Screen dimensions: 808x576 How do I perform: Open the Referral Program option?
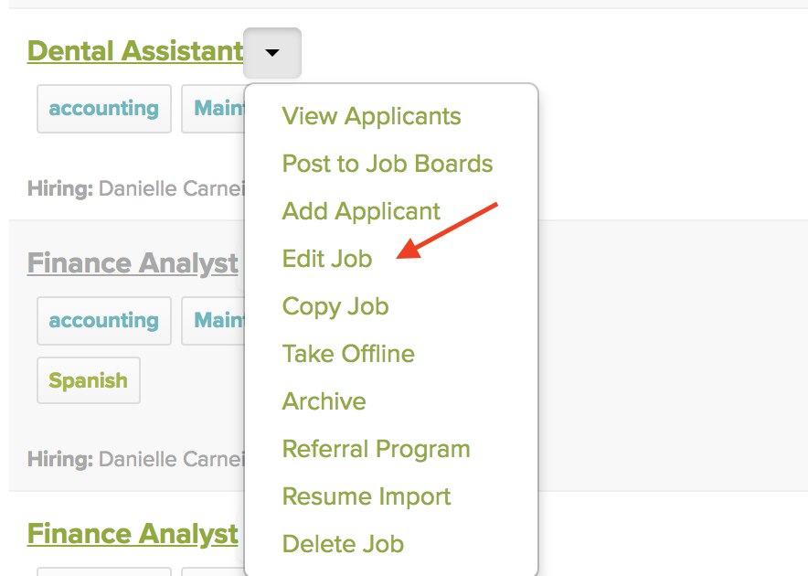(376, 449)
